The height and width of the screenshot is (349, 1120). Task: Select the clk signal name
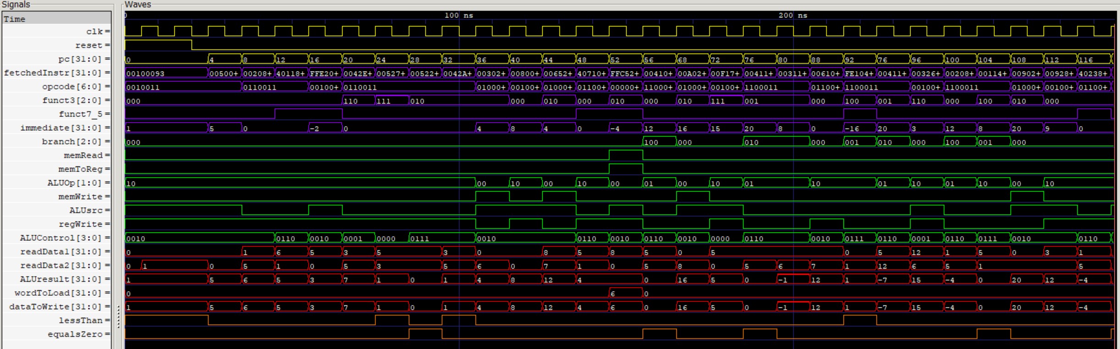pyautogui.click(x=94, y=32)
